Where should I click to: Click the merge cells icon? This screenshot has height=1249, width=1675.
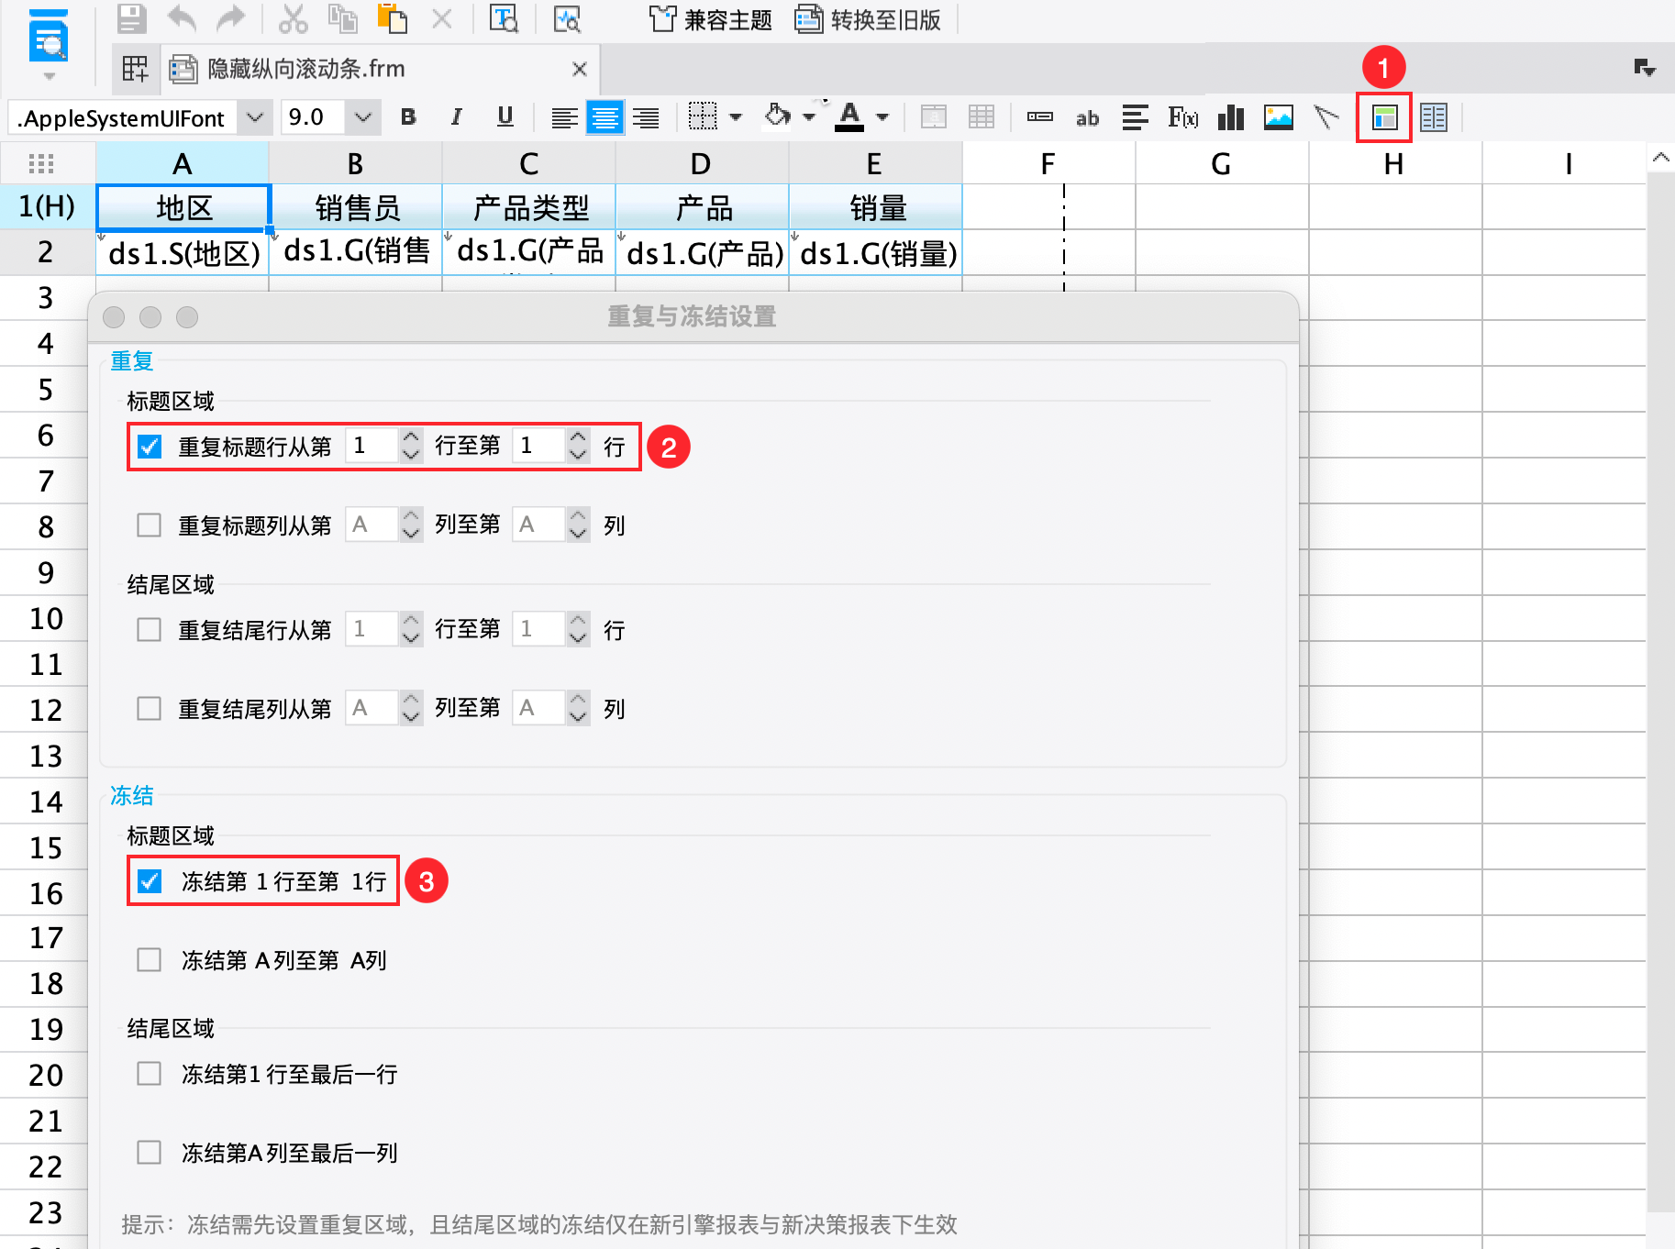click(x=933, y=116)
